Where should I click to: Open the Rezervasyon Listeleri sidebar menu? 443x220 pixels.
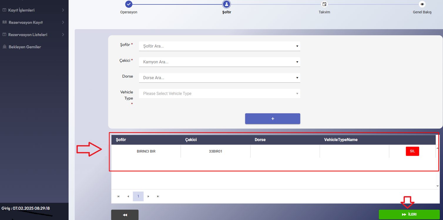pyautogui.click(x=34, y=35)
